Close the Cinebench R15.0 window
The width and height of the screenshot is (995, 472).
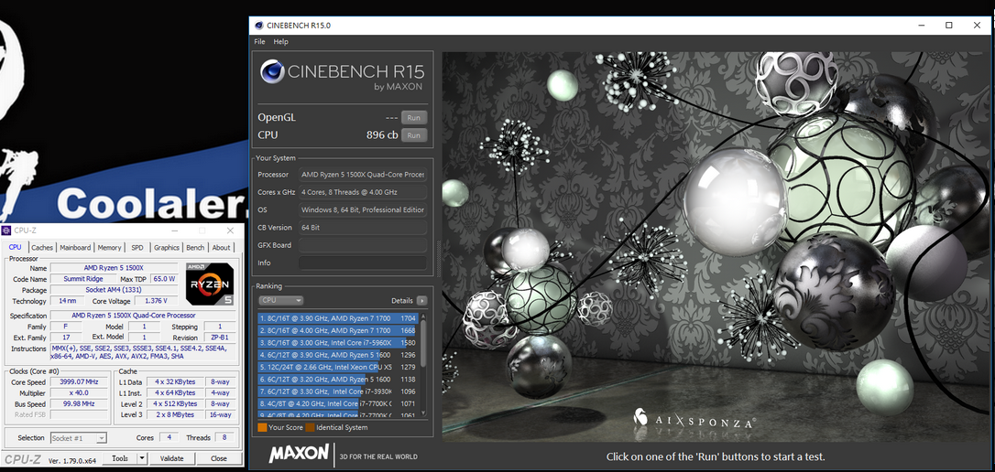978,26
